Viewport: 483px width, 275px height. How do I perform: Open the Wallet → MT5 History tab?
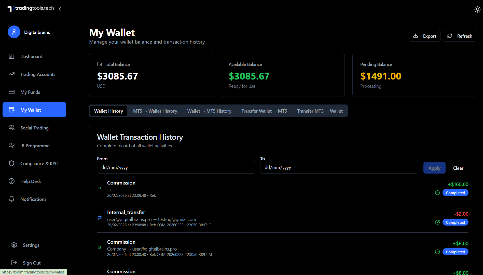[209, 111]
